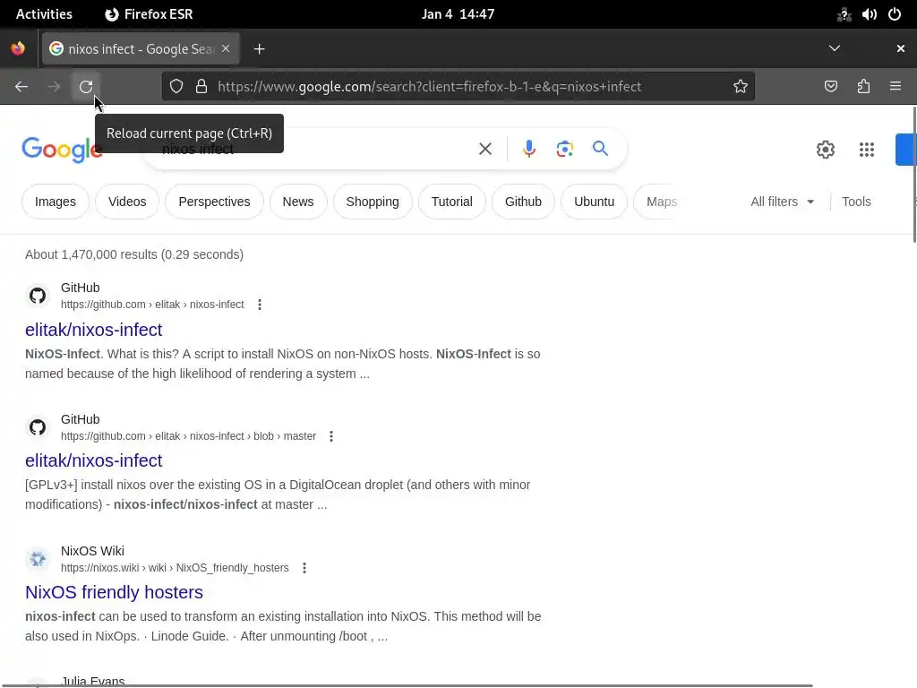The image size is (917, 688).
Task: Open Firefox application hamburger menu
Action: (x=896, y=87)
